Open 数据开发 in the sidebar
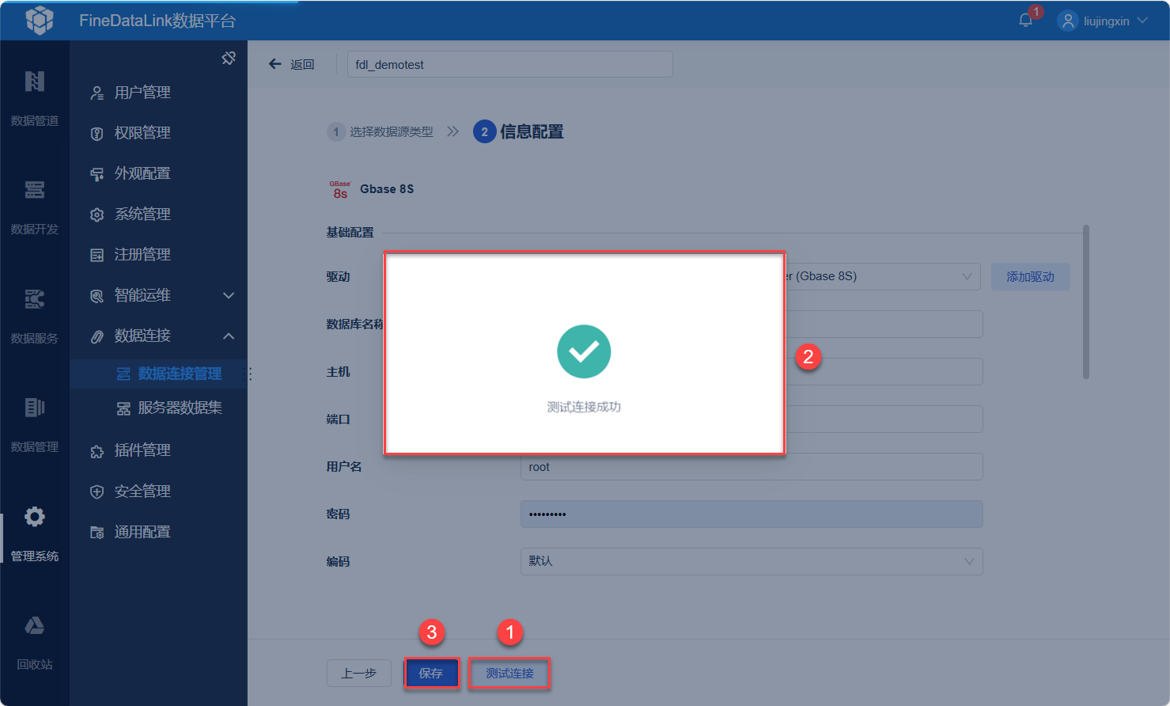Image resolution: width=1170 pixels, height=706 pixels. tap(35, 207)
